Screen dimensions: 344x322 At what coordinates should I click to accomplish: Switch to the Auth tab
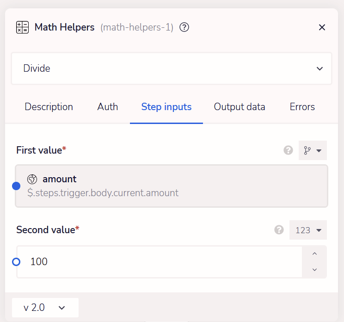click(x=107, y=107)
